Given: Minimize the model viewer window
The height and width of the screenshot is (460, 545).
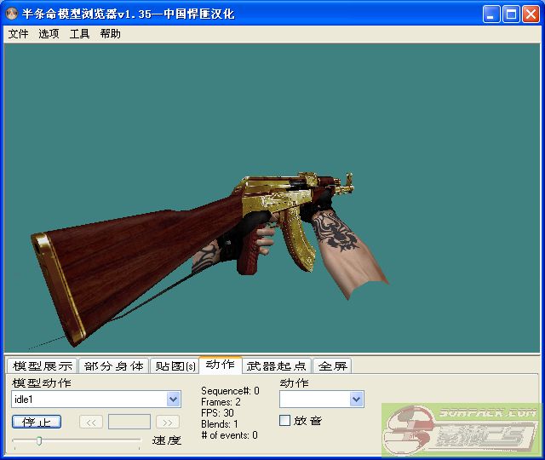Looking at the screenshot, I should click(x=491, y=14).
